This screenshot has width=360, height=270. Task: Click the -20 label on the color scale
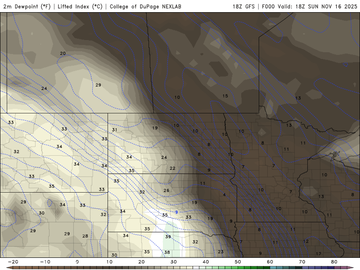point(13,262)
